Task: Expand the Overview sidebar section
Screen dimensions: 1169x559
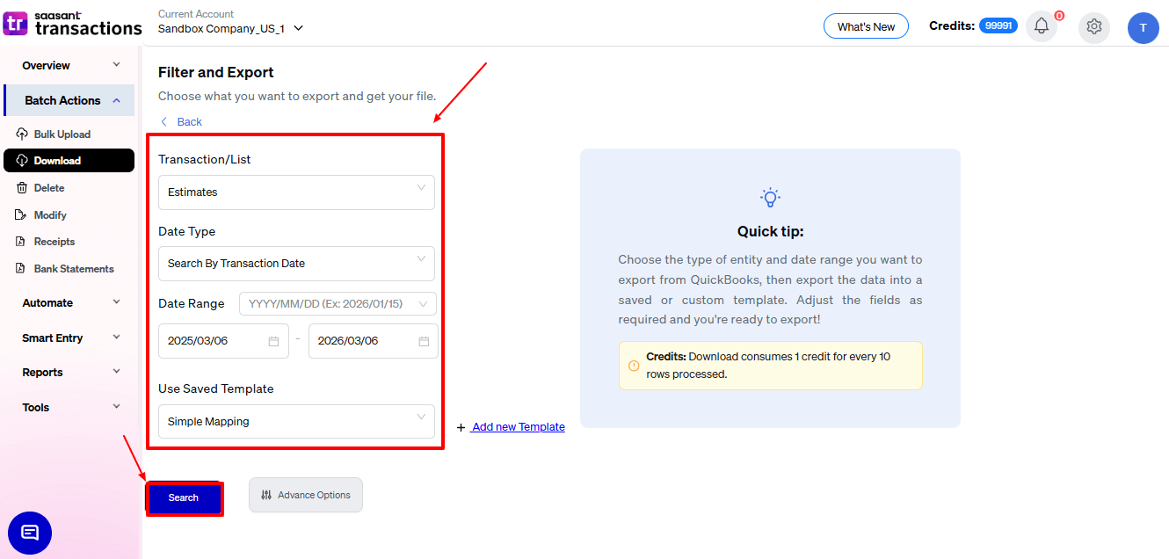Action: 70,65
